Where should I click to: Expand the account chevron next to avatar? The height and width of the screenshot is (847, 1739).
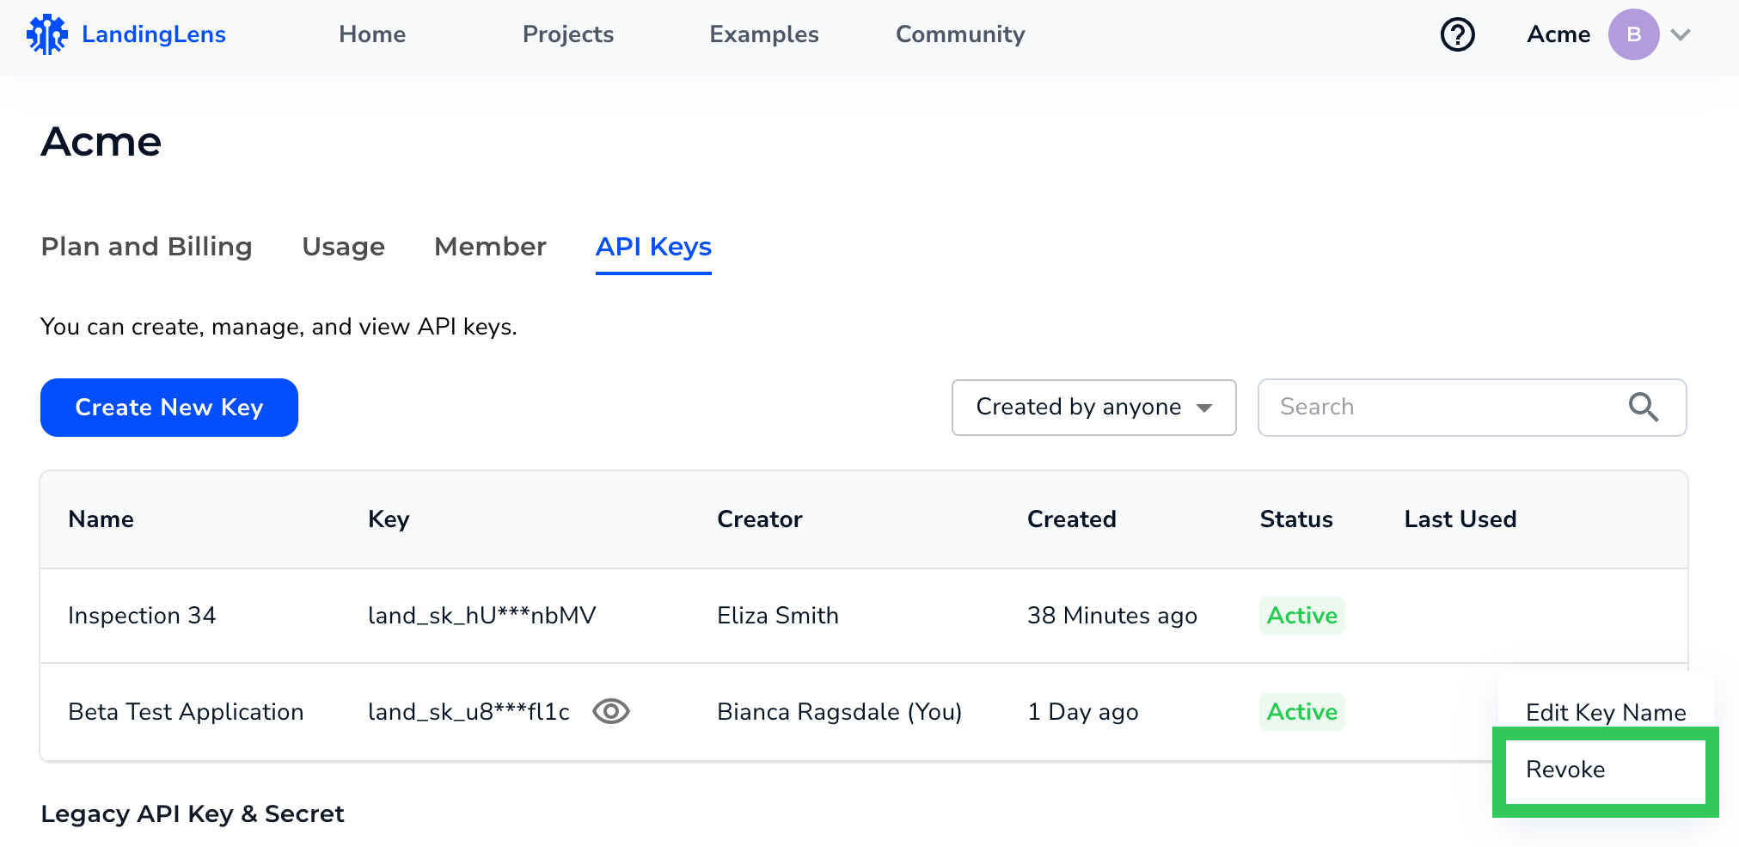click(1681, 34)
